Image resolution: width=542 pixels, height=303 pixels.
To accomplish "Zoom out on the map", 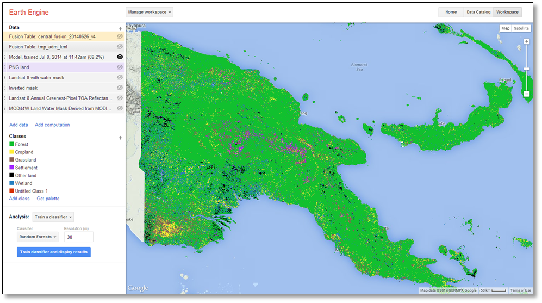I will 526,94.
